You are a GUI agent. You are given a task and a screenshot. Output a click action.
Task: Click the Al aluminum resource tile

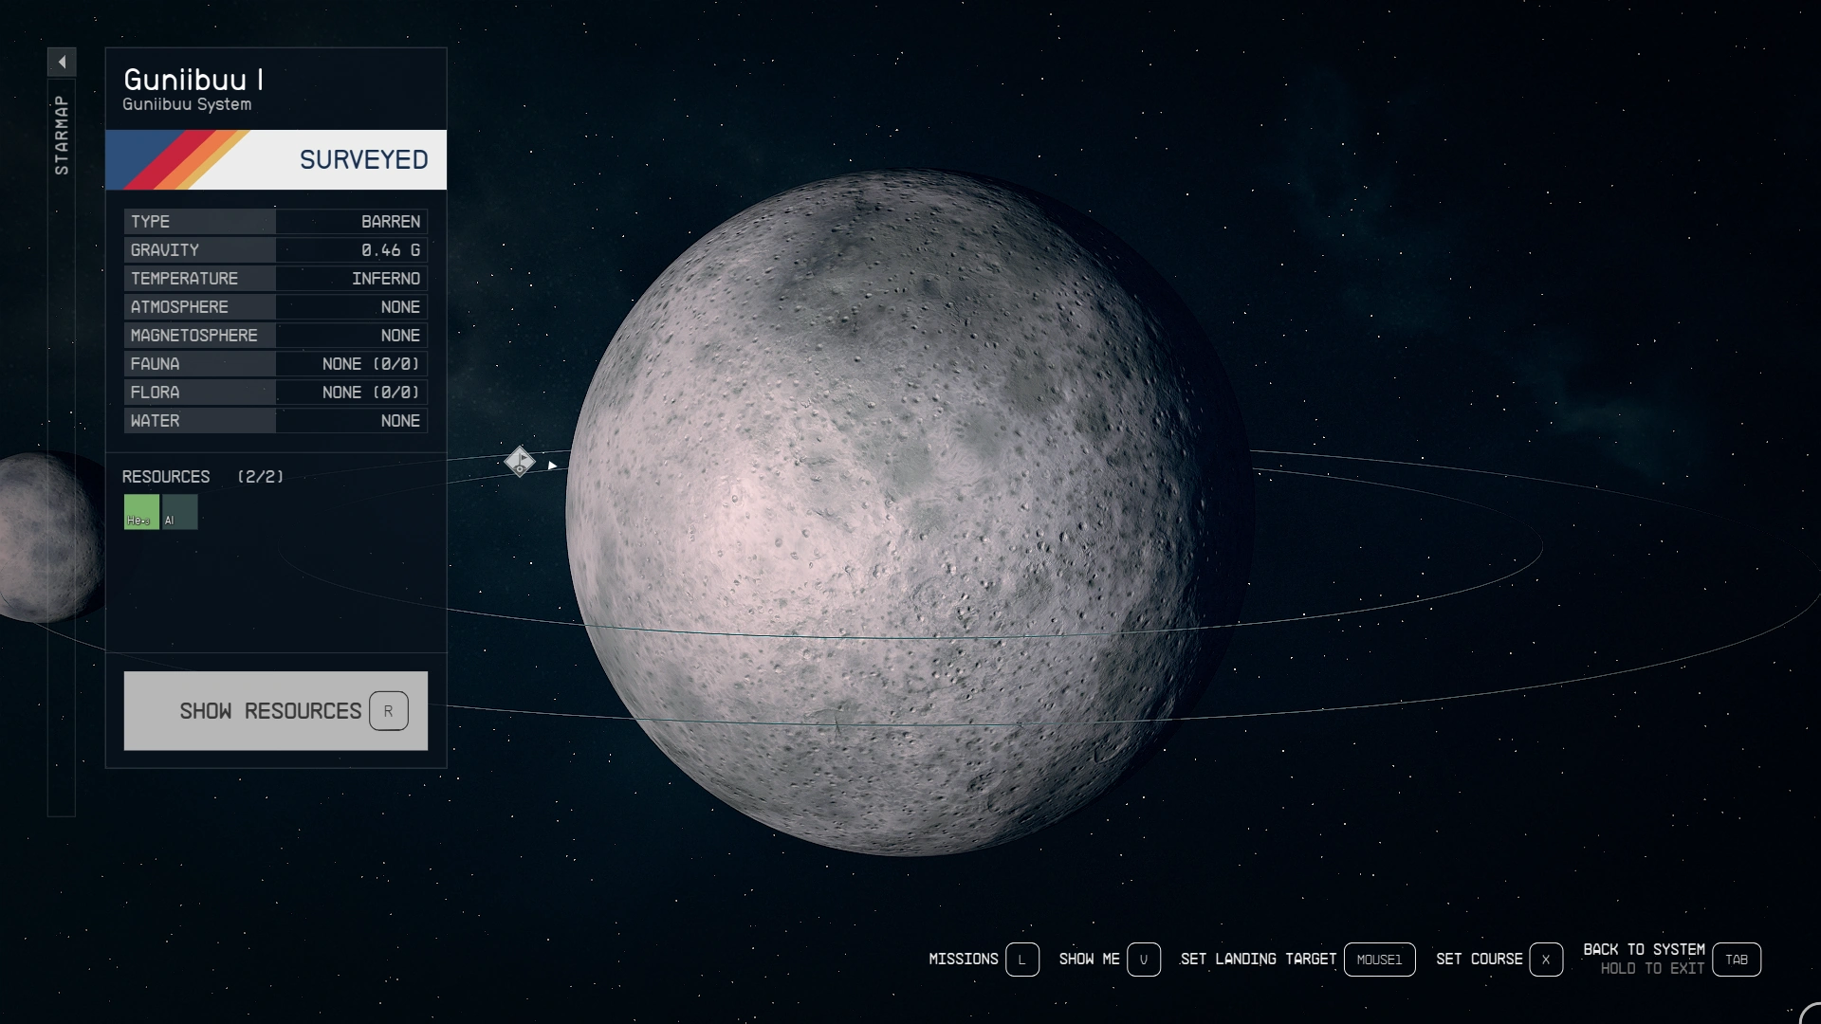[x=180, y=512]
